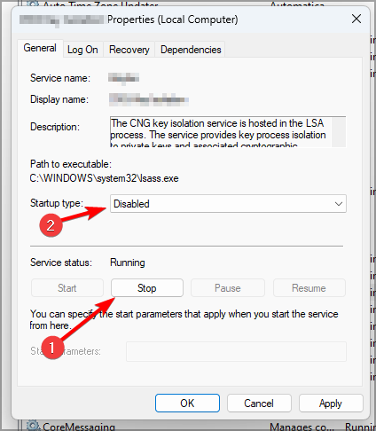
Task: Close the service Properties dialog
Action: click(356, 19)
